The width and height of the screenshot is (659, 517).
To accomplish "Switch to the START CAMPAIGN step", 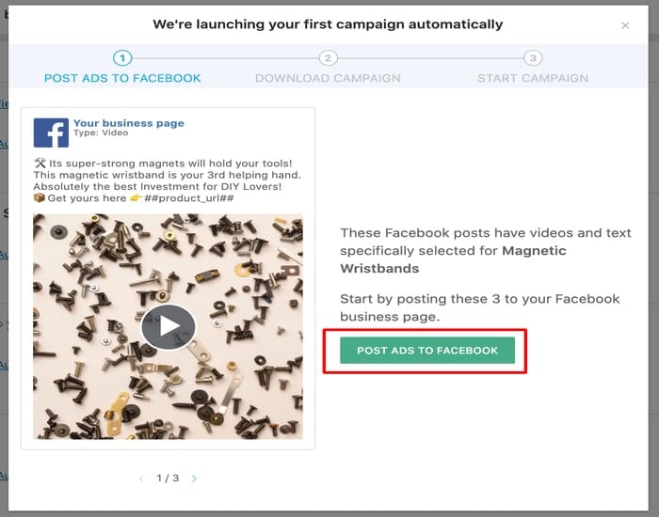I will [x=533, y=78].
